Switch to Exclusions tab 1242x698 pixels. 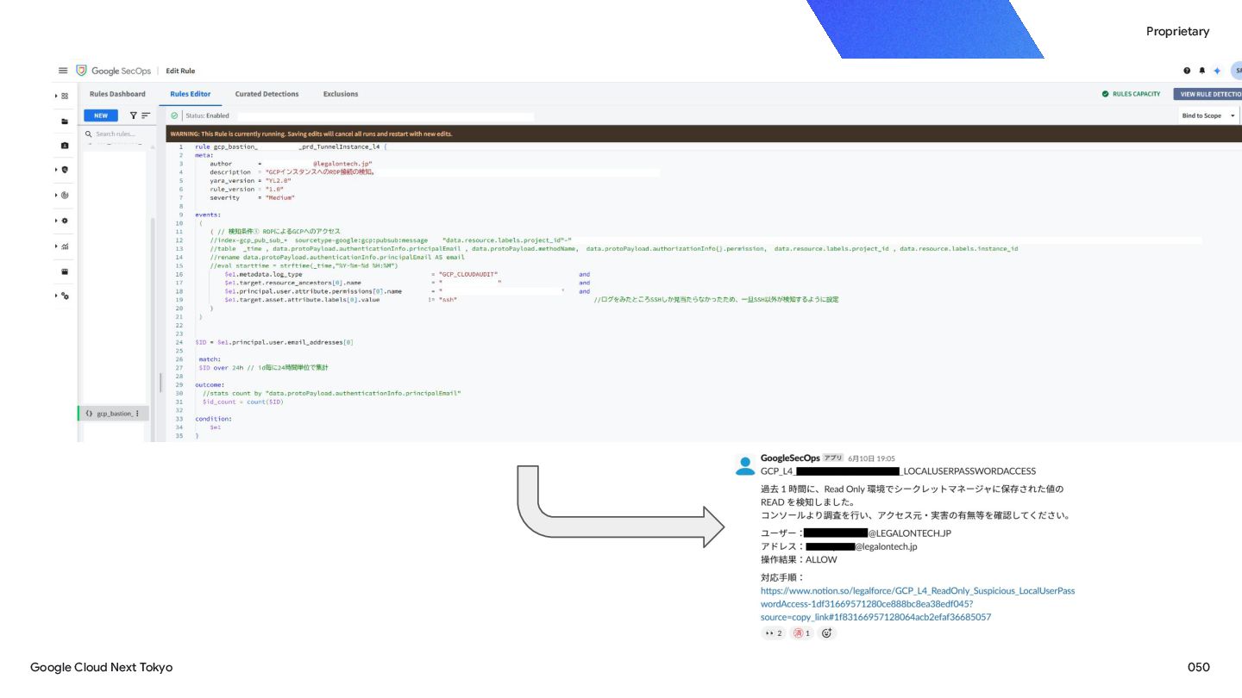click(x=341, y=94)
